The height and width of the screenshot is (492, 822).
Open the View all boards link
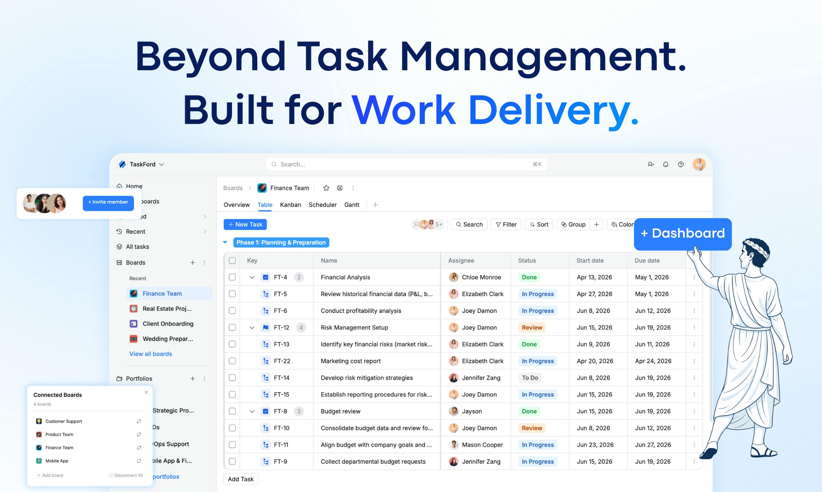(x=151, y=354)
